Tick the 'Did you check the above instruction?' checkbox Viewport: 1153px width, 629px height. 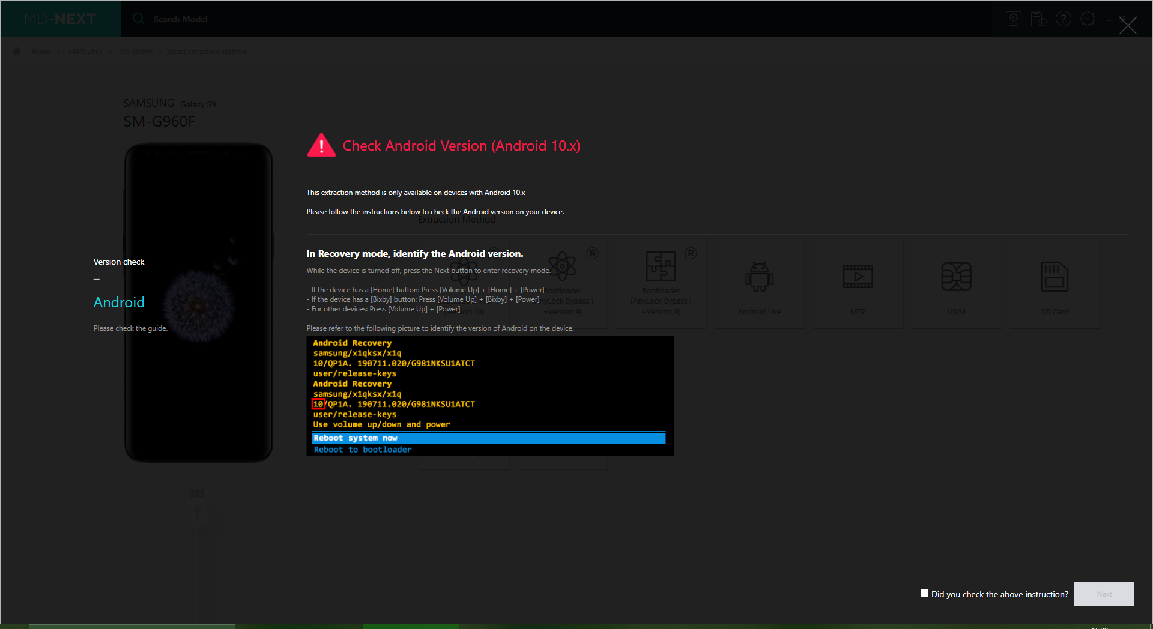[x=925, y=593]
